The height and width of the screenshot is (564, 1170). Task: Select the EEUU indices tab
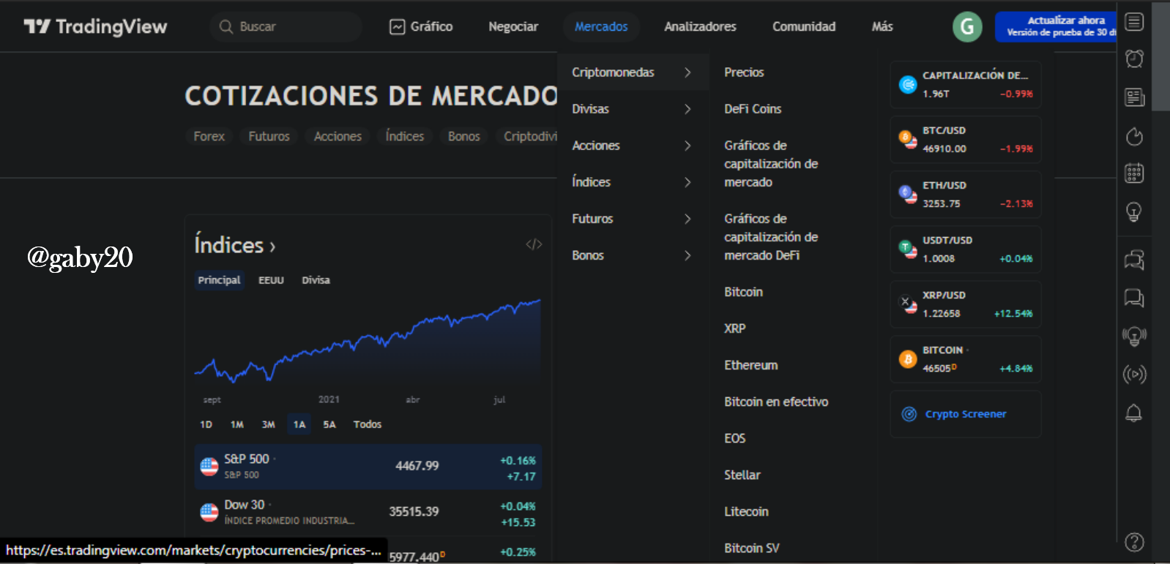pos(271,280)
